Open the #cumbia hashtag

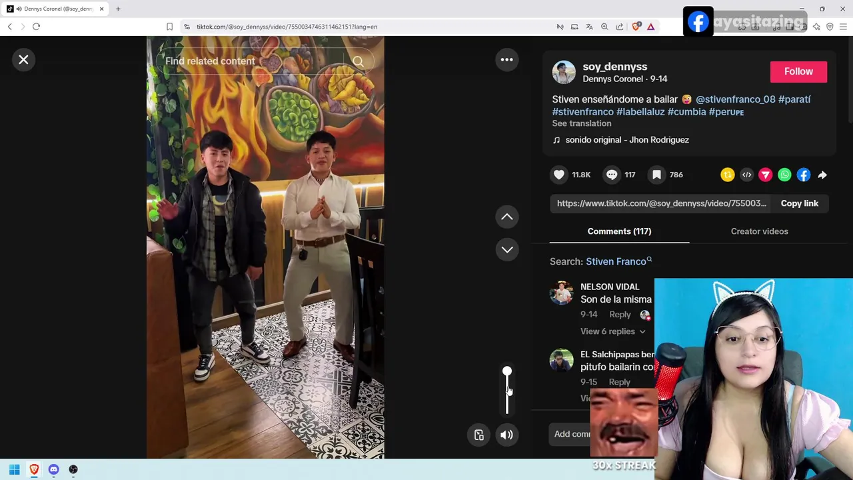(x=686, y=112)
